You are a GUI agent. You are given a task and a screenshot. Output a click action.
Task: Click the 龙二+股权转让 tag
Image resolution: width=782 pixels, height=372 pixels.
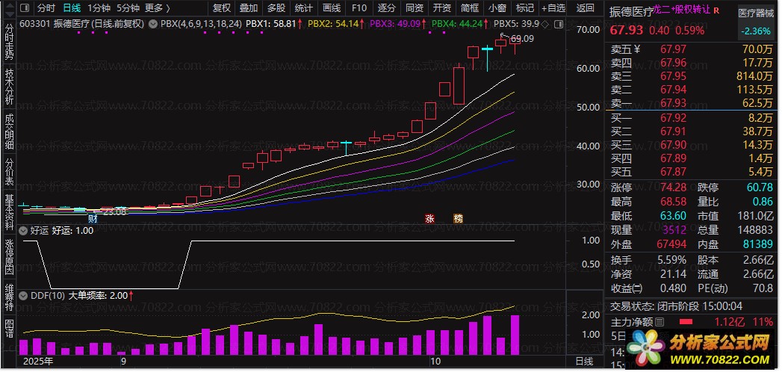point(681,10)
